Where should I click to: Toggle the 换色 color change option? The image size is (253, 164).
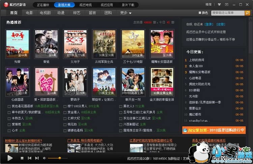(203, 13)
